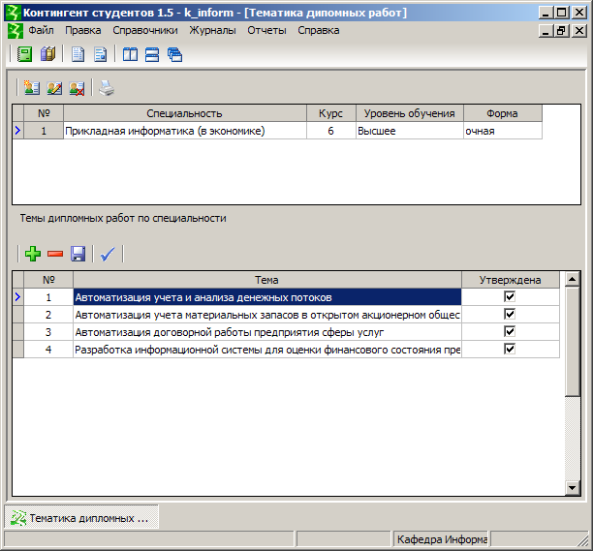Select Прикладная информатика (в экономике) row

tap(277, 131)
